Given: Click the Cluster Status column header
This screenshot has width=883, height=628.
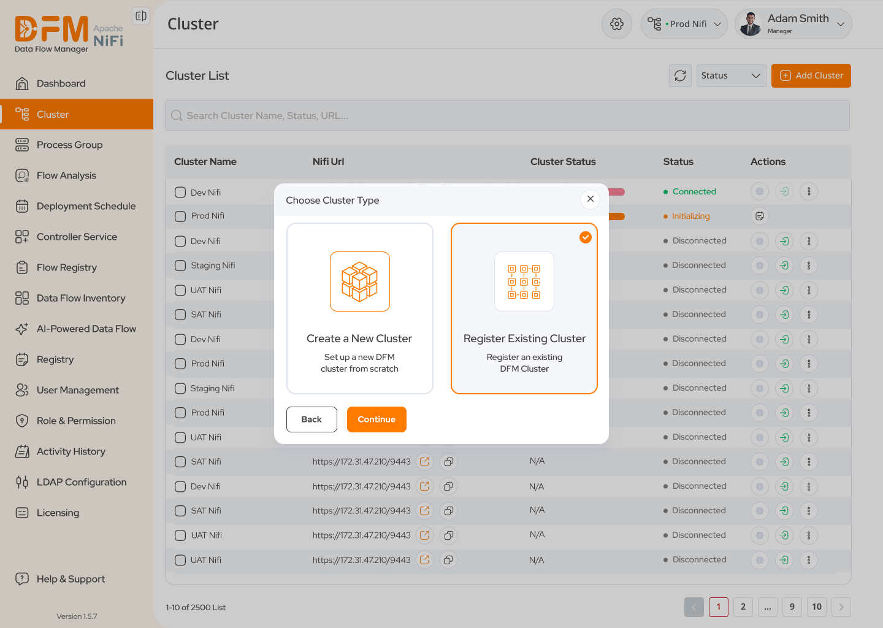Looking at the screenshot, I should [563, 162].
